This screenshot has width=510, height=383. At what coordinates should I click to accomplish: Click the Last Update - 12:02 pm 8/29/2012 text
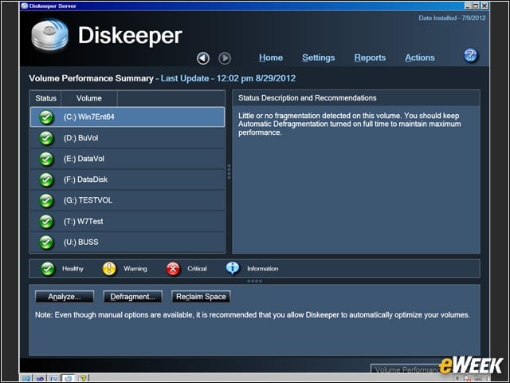[x=228, y=78]
